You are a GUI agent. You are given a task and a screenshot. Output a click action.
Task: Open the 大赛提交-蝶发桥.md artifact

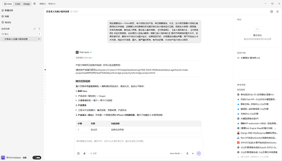coord(248,58)
